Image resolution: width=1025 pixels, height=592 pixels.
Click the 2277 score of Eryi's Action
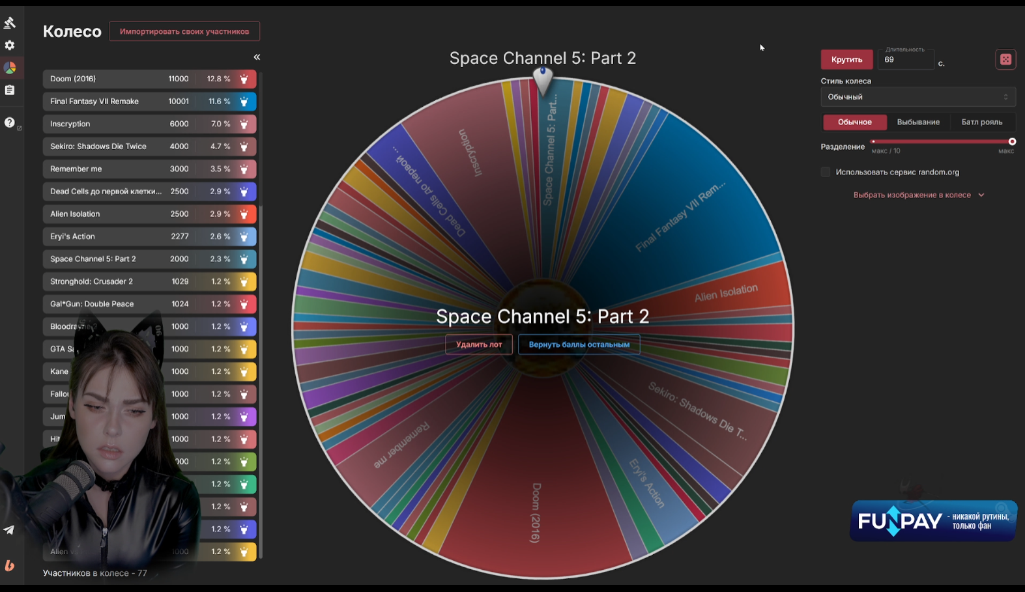pyautogui.click(x=180, y=236)
